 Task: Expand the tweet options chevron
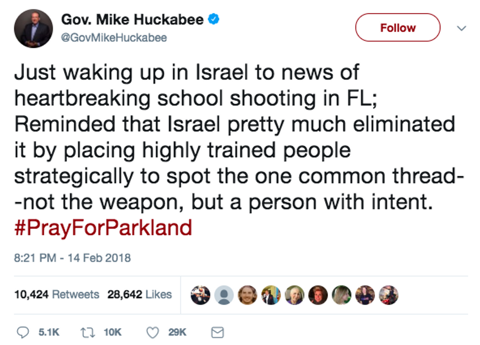coord(461,28)
